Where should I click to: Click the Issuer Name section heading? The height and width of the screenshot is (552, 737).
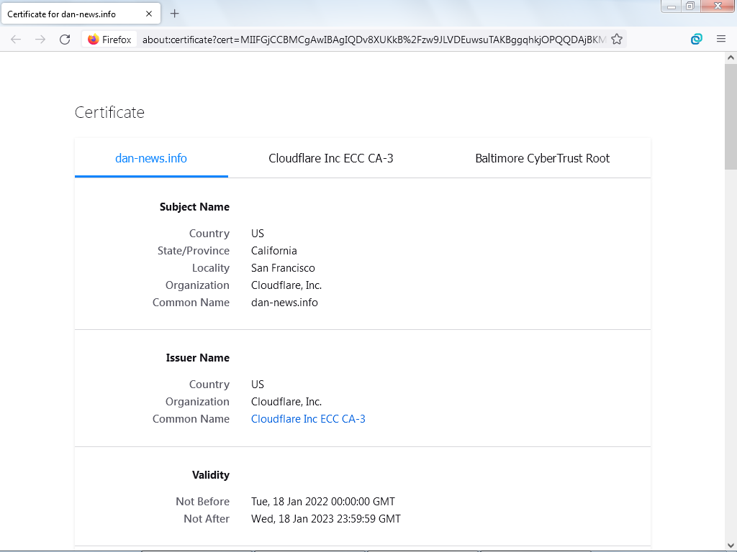click(197, 358)
